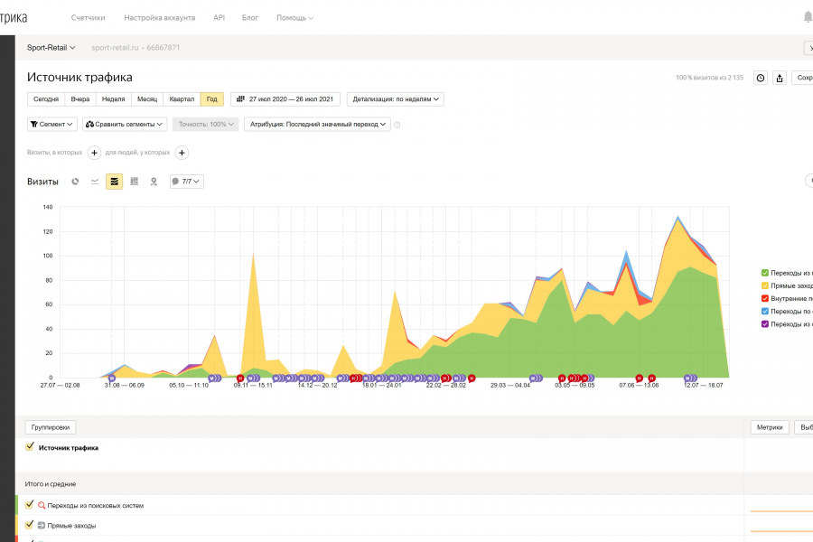Open Сравнить сегменты dropdown
813x542 pixels.
click(x=125, y=125)
